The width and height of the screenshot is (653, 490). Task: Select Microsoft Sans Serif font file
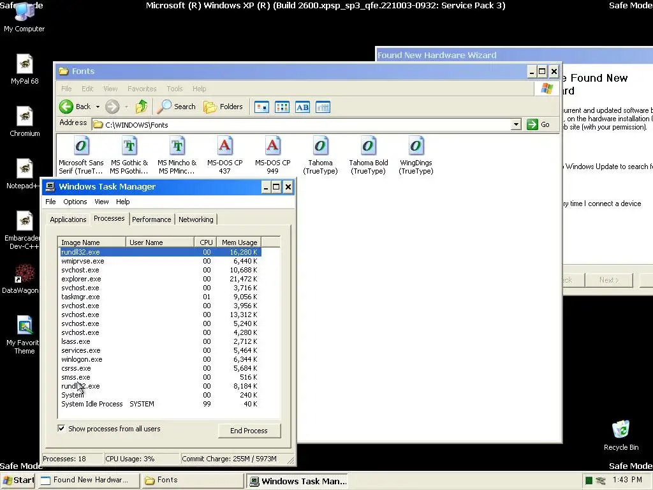[81, 155]
